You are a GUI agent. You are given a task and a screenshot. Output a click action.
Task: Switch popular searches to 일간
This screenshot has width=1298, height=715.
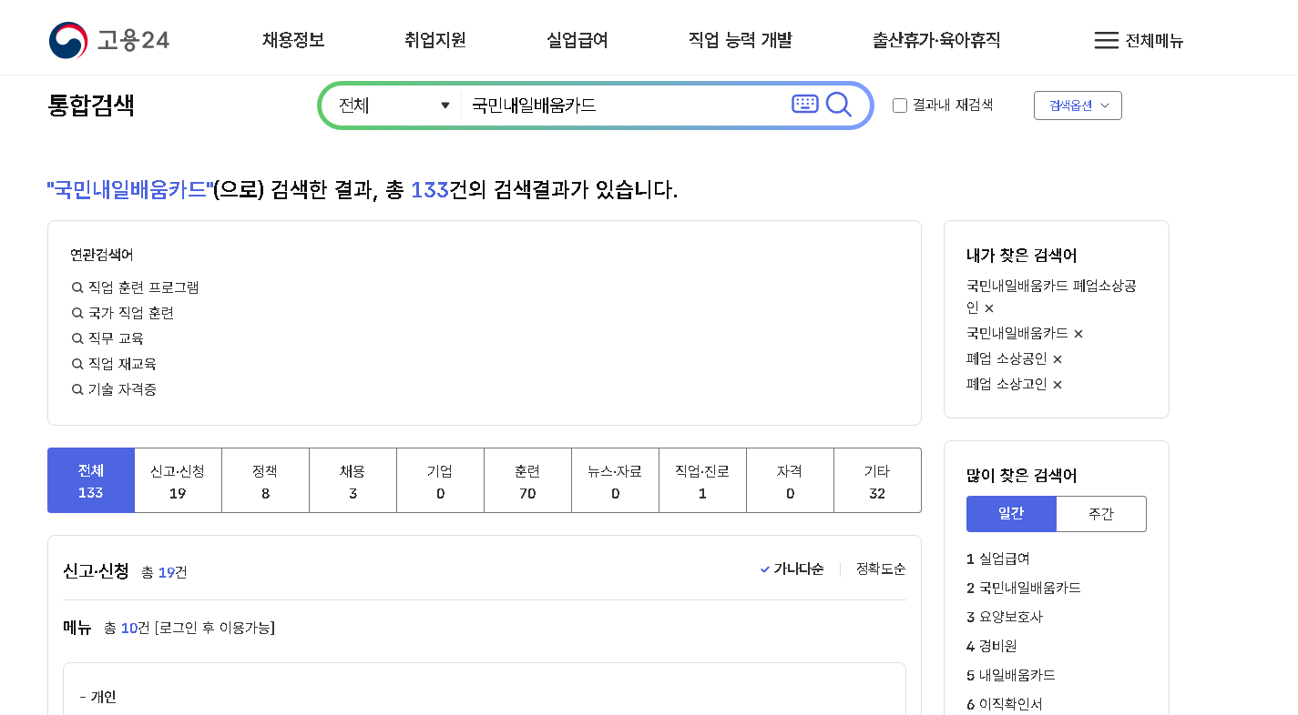[1011, 513]
